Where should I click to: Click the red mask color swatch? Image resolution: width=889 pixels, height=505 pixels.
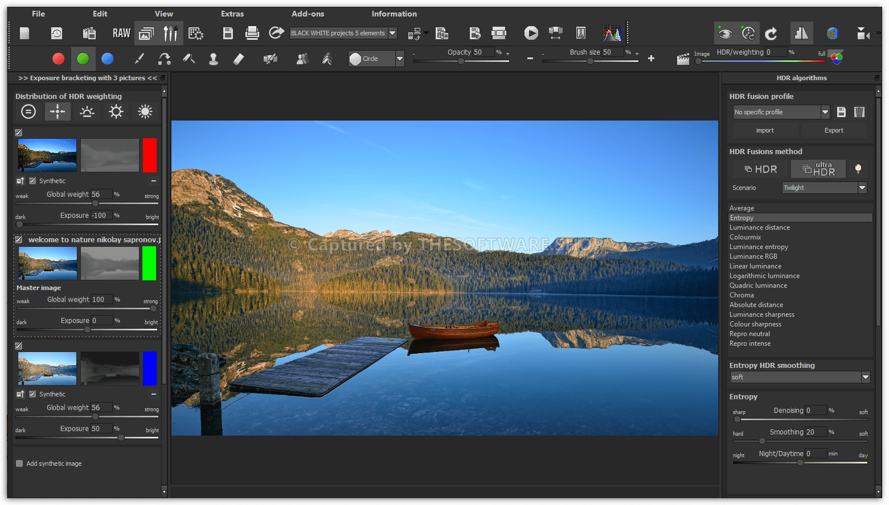[x=58, y=59]
